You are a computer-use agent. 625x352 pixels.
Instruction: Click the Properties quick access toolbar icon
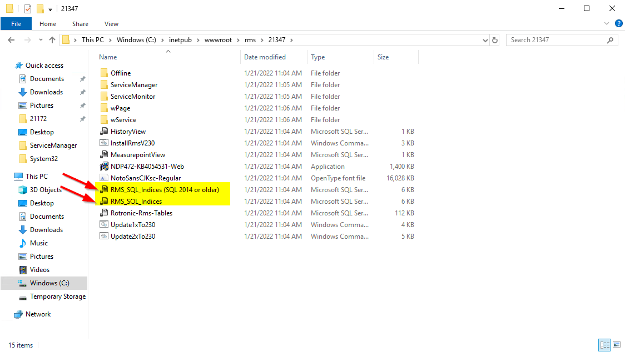(27, 8)
